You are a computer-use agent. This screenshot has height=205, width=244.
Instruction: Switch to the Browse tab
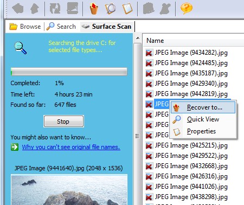25,27
